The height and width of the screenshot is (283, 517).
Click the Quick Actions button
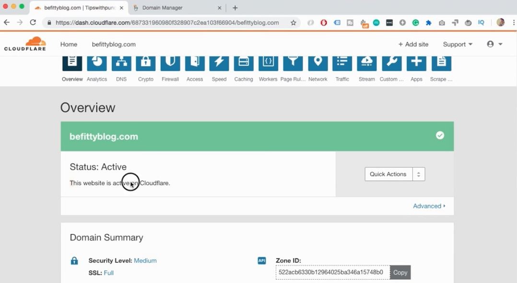point(388,174)
